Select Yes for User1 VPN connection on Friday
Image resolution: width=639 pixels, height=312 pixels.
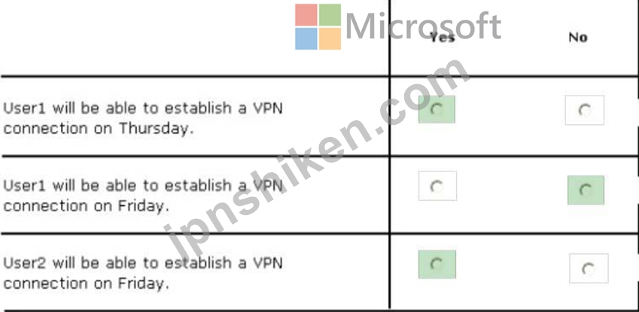tap(437, 186)
